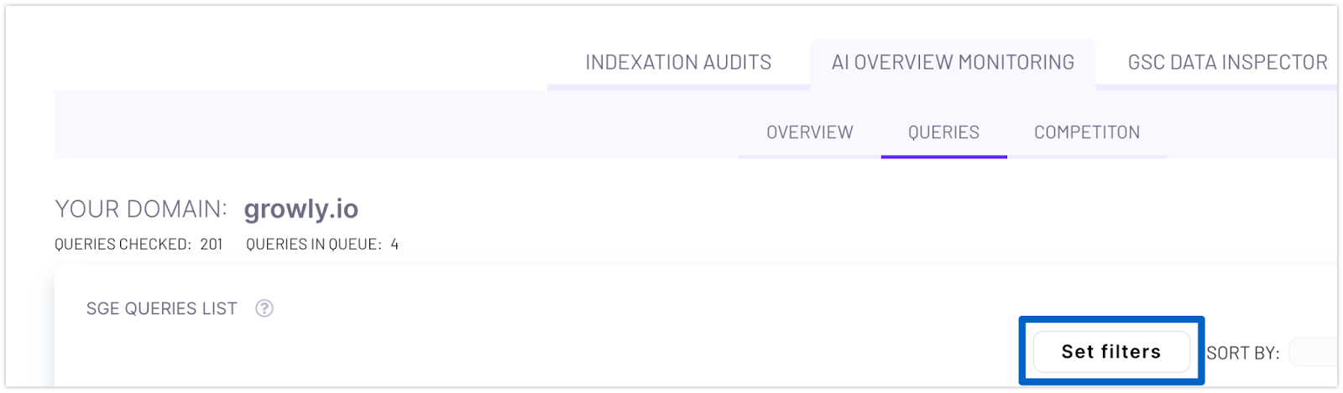Switch to the Indexation Audits tab
Viewport: 1343px width, 393px height.
[x=678, y=63]
